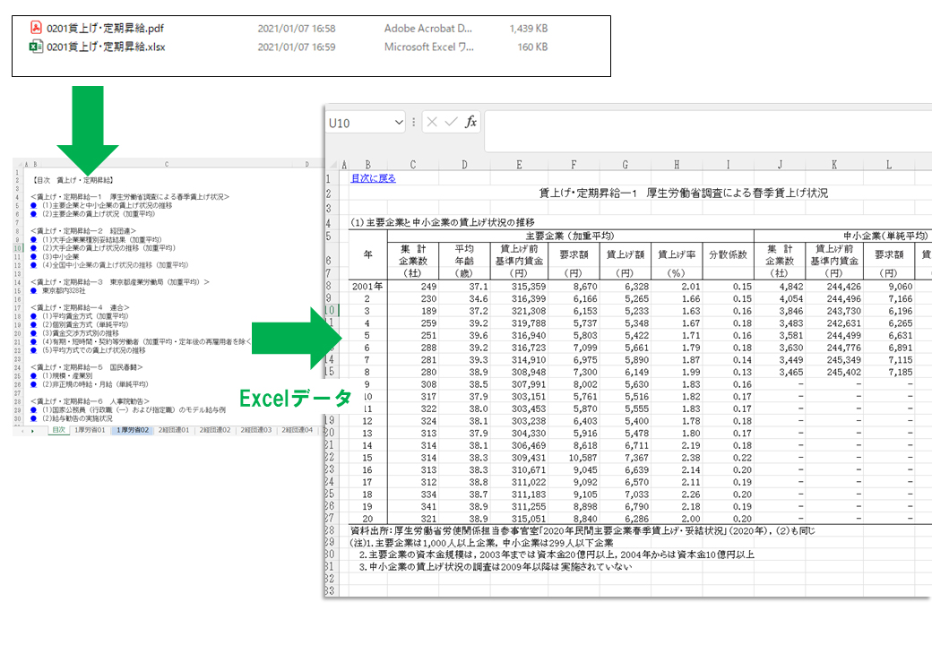Click the PDF icon of 0201賃上げ・定期昇給.pdf
Viewport: 932px width, 645px height.
[x=36, y=27]
